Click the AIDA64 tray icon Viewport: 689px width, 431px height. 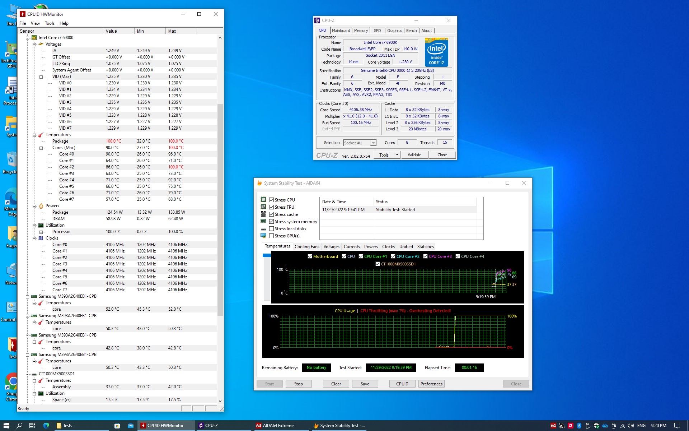(553, 426)
